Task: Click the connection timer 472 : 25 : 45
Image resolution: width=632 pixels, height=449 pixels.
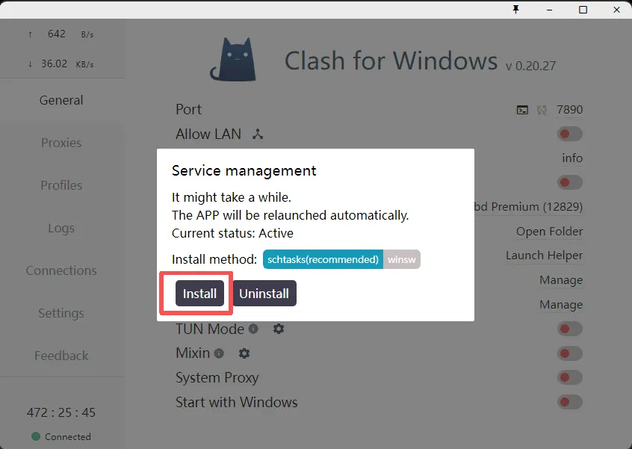Action: point(61,412)
